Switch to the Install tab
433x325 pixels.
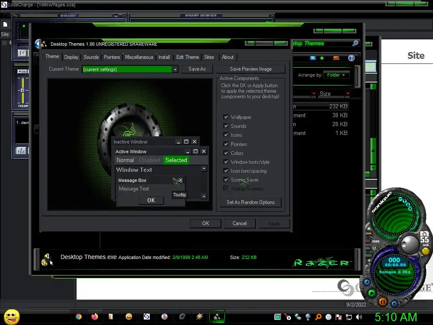(x=164, y=57)
